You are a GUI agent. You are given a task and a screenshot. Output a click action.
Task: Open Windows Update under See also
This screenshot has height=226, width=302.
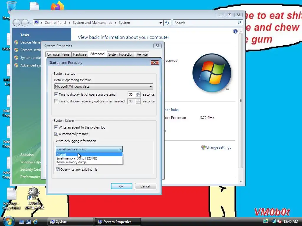click(30, 162)
